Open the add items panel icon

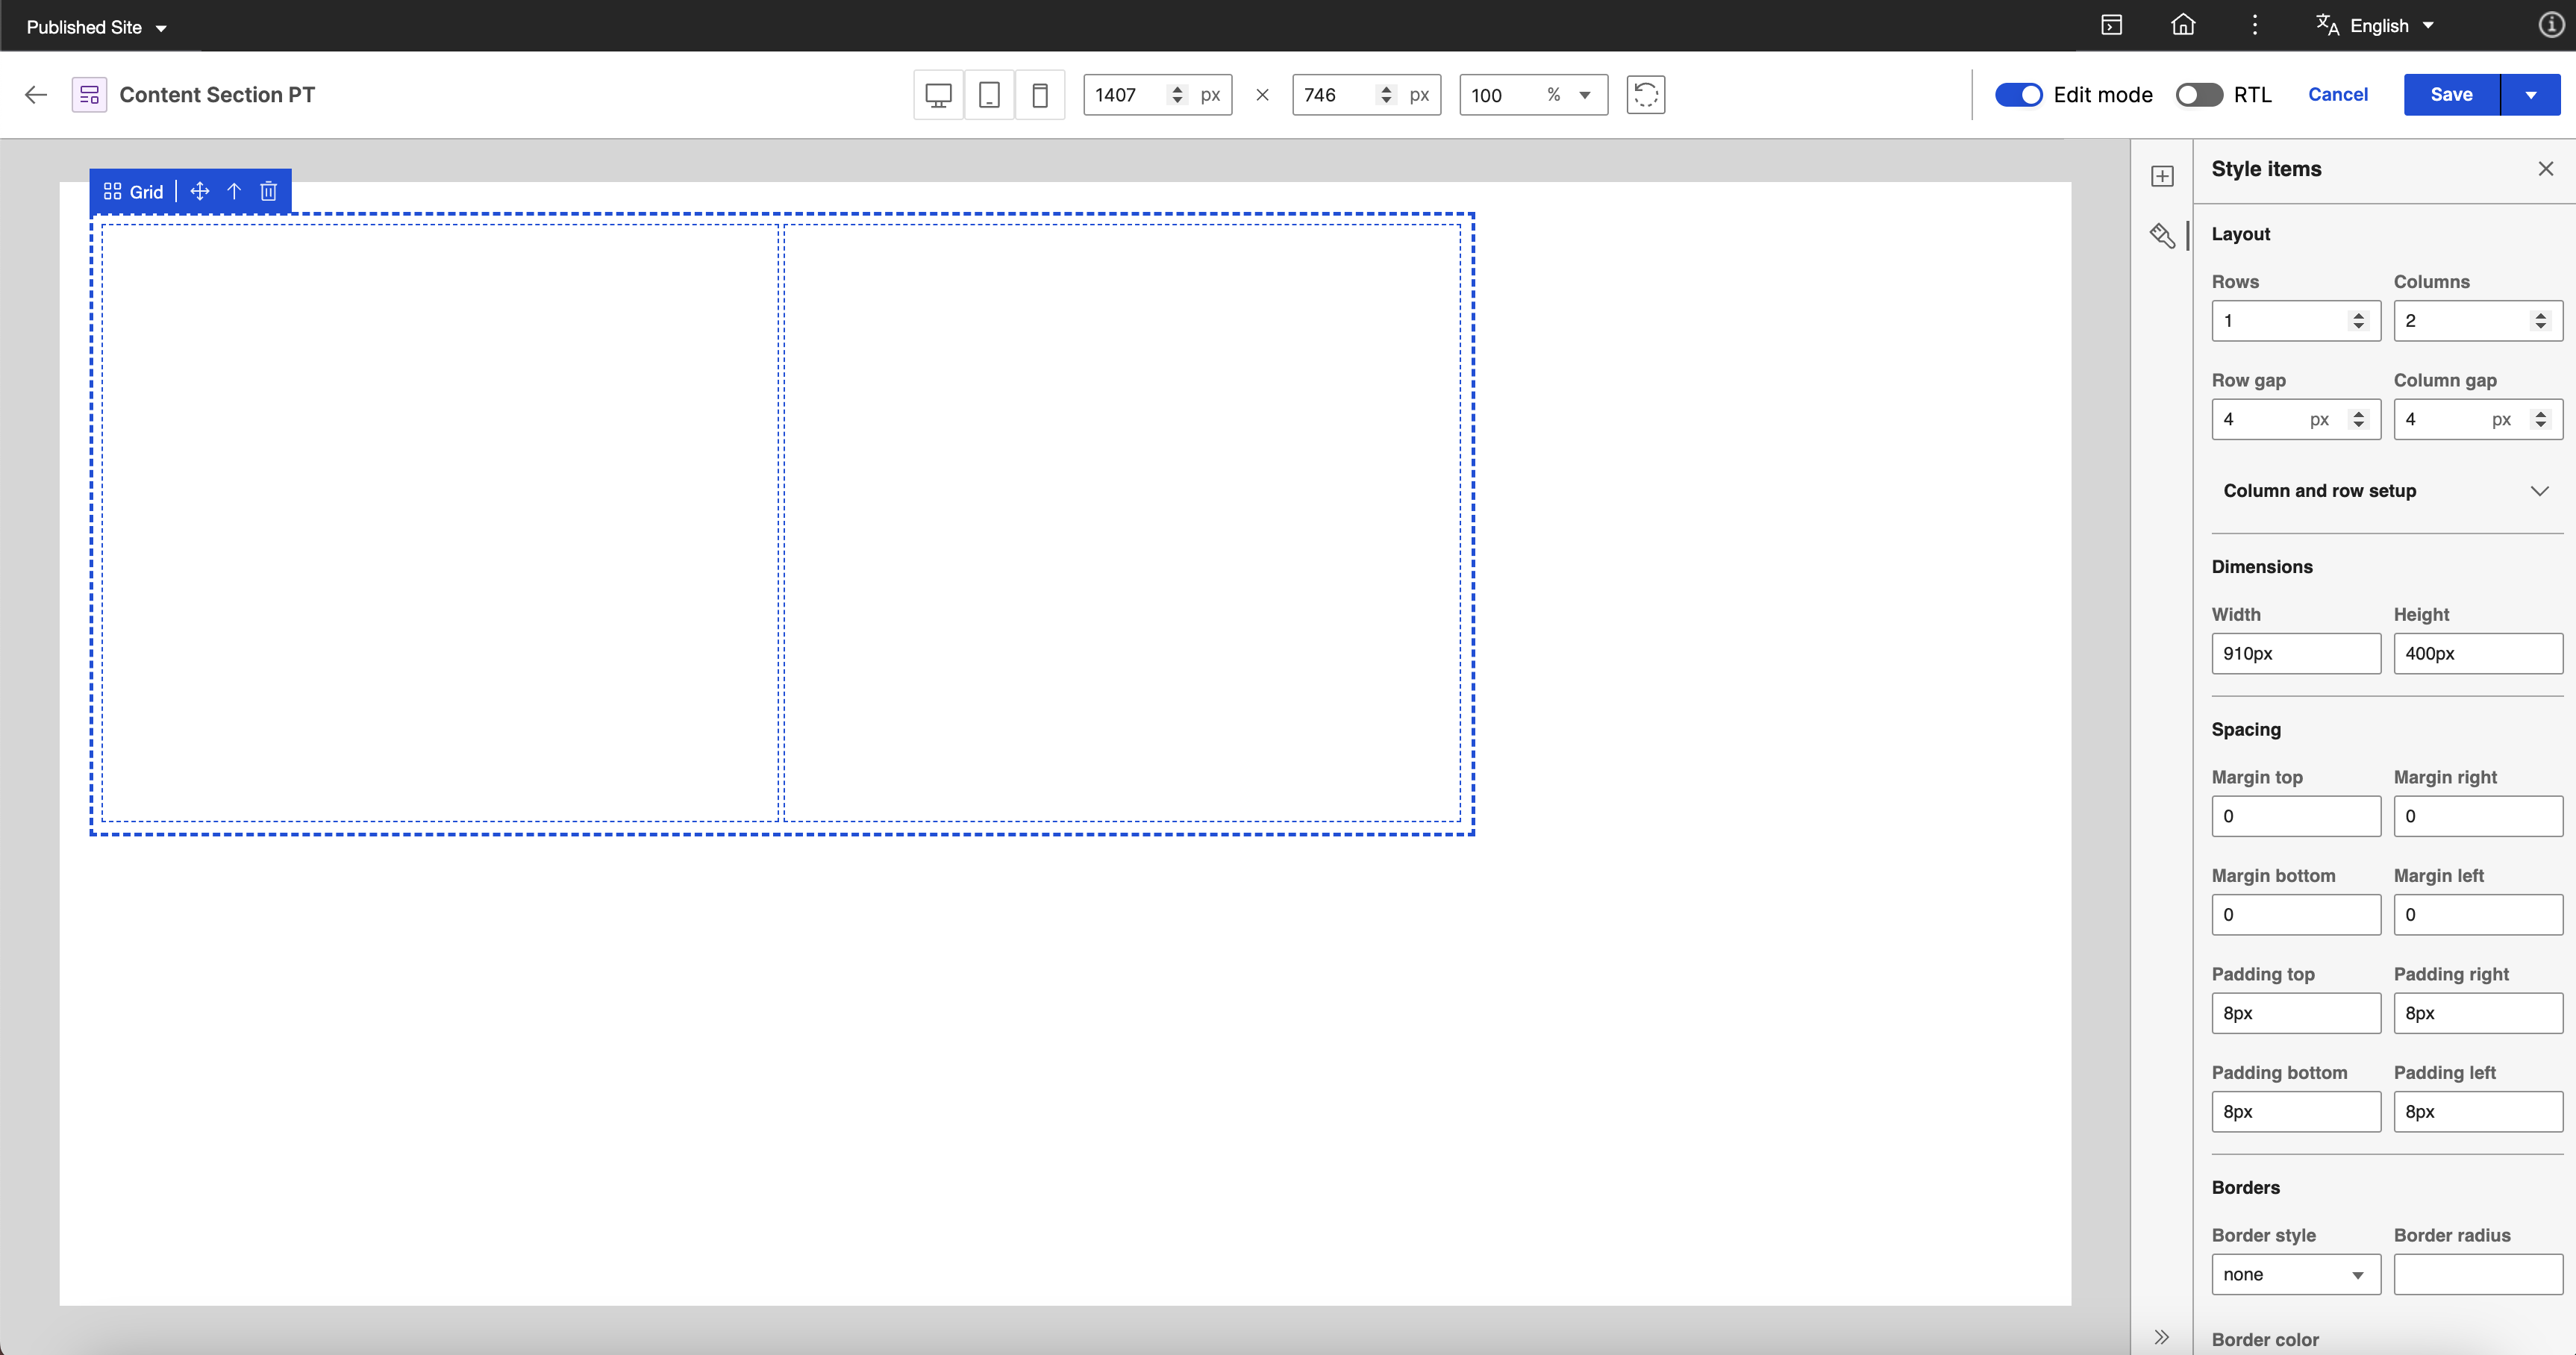pyautogui.click(x=2162, y=176)
